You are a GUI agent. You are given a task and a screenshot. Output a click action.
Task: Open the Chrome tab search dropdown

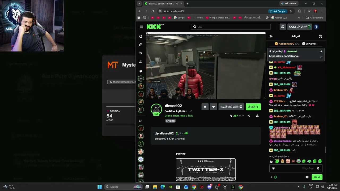[x=139, y=3]
